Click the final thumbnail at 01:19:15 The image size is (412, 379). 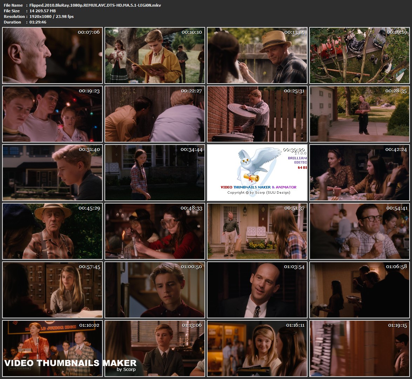click(x=359, y=348)
